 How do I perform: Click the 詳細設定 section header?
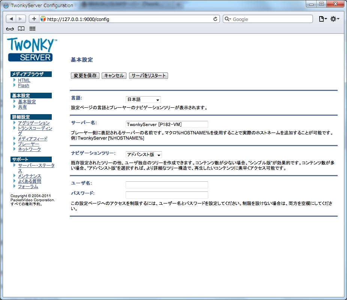coord(31,117)
